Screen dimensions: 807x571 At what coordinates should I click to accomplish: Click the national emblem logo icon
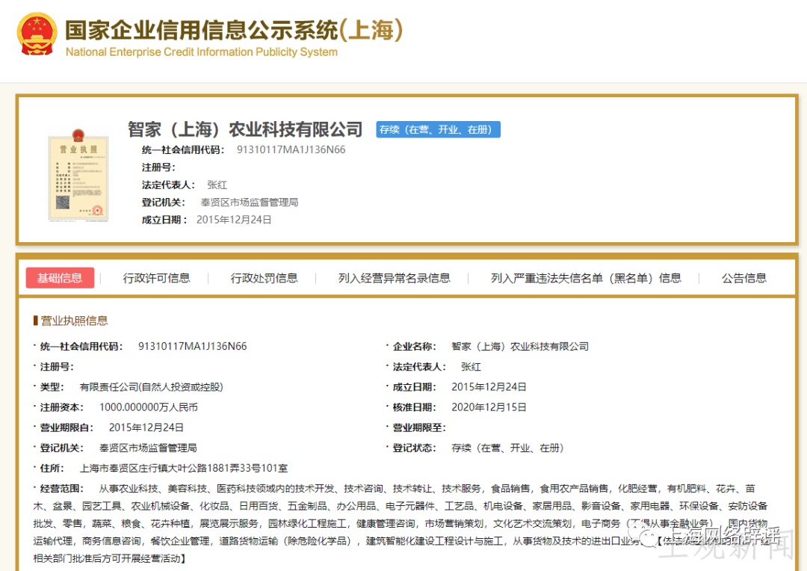point(37,34)
